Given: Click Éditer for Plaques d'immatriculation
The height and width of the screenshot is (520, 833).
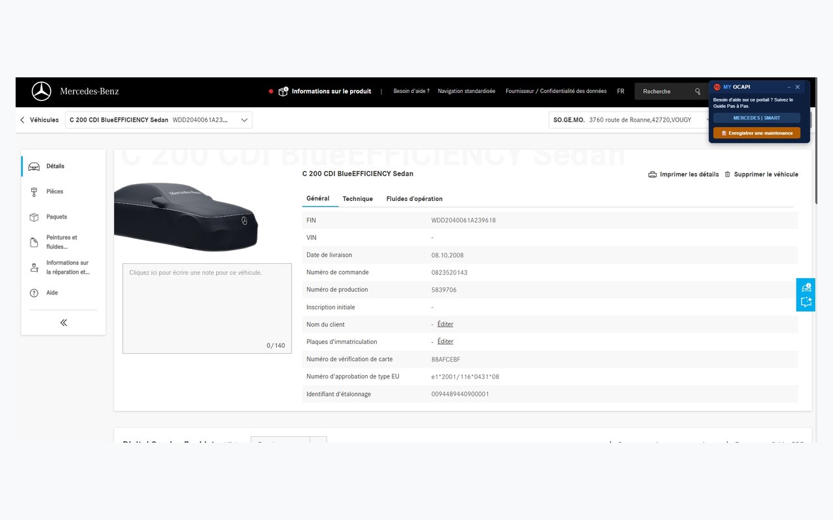Looking at the screenshot, I should tap(445, 342).
